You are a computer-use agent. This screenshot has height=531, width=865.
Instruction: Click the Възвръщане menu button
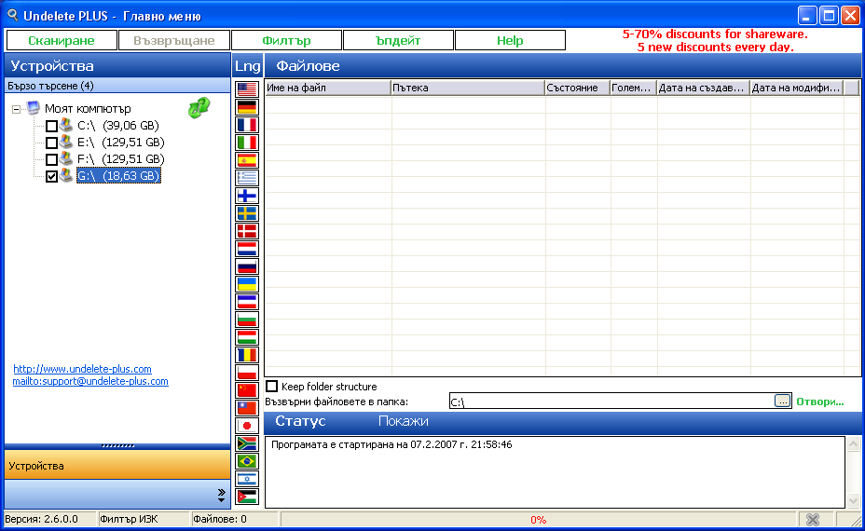click(x=173, y=40)
